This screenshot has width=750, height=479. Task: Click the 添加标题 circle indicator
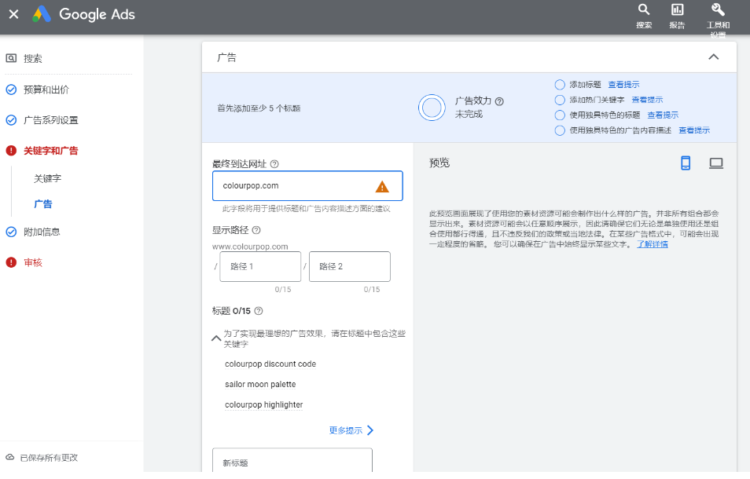click(560, 85)
